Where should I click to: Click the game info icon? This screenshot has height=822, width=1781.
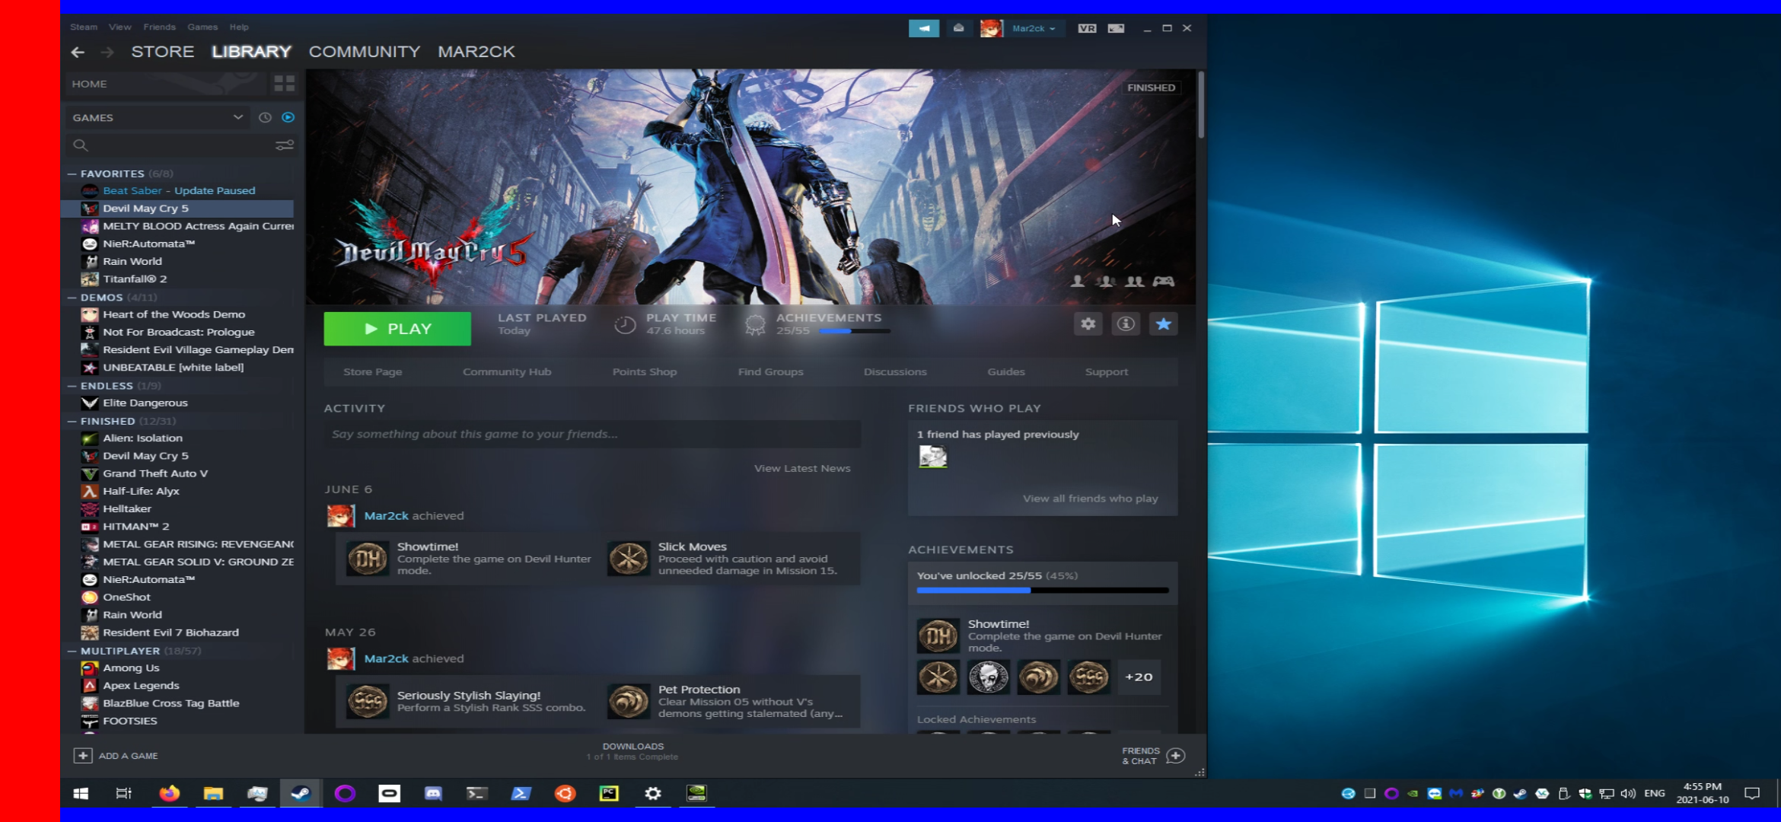[1126, 324]
